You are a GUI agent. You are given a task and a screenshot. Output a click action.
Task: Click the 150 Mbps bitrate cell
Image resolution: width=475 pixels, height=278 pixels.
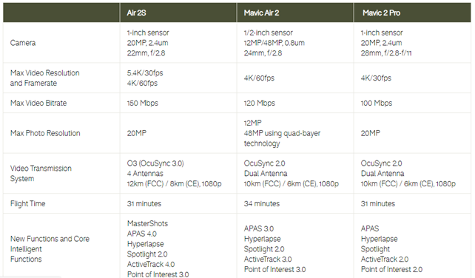click(x=142, y=103)
